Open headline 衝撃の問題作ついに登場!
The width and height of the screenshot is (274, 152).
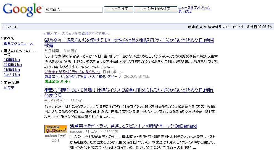click(129, 93)
